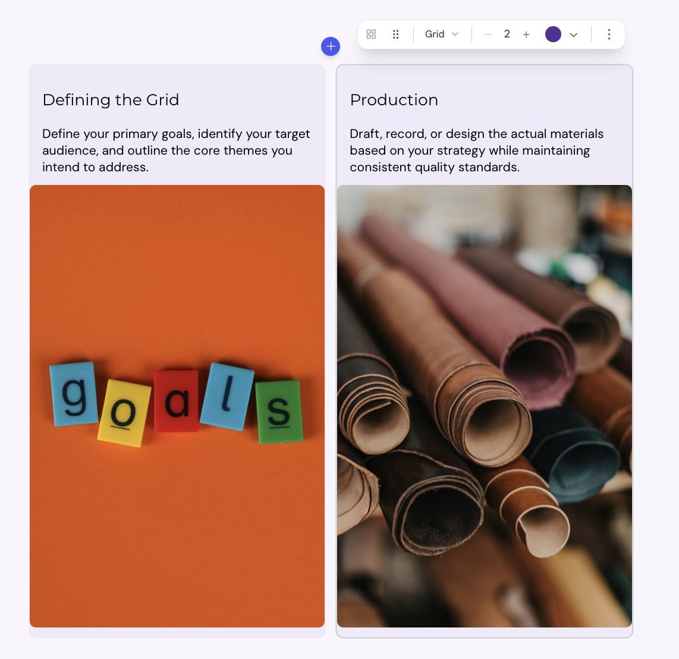The width and height of the screenshot is (679, 659).
Task: Select the orange goals letter-tiles image
Action: [x=177, y=406]
